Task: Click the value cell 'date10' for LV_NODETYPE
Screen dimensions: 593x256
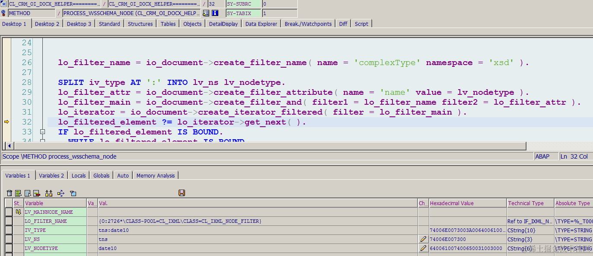Action: pos(258,248)
